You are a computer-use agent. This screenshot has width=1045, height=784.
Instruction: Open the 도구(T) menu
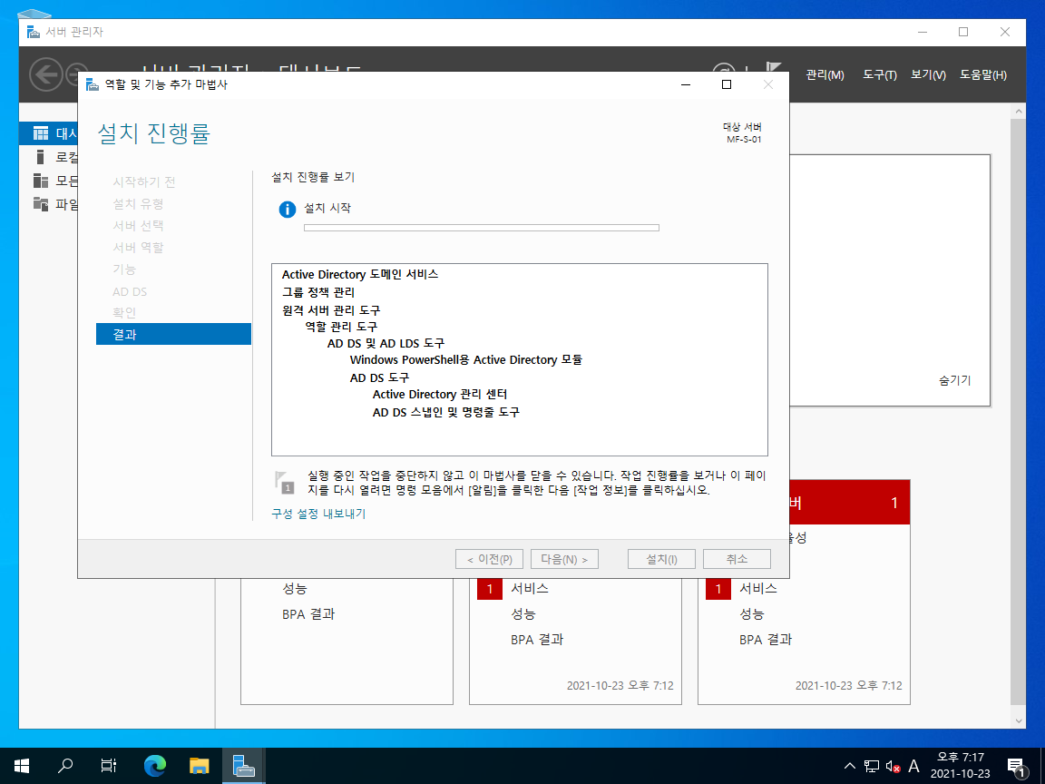tap(880, 74)
